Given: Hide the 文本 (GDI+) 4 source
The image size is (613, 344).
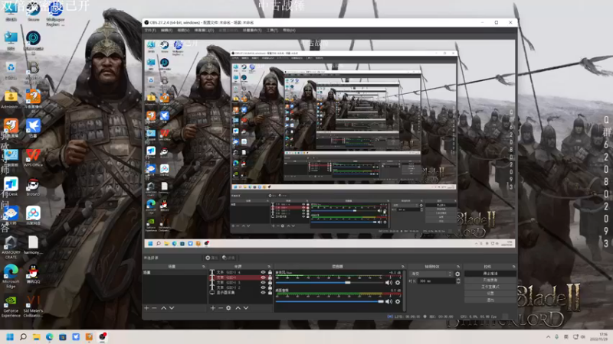Looking at the screenshot, I should pyautogui.click(x=263, y=272).
